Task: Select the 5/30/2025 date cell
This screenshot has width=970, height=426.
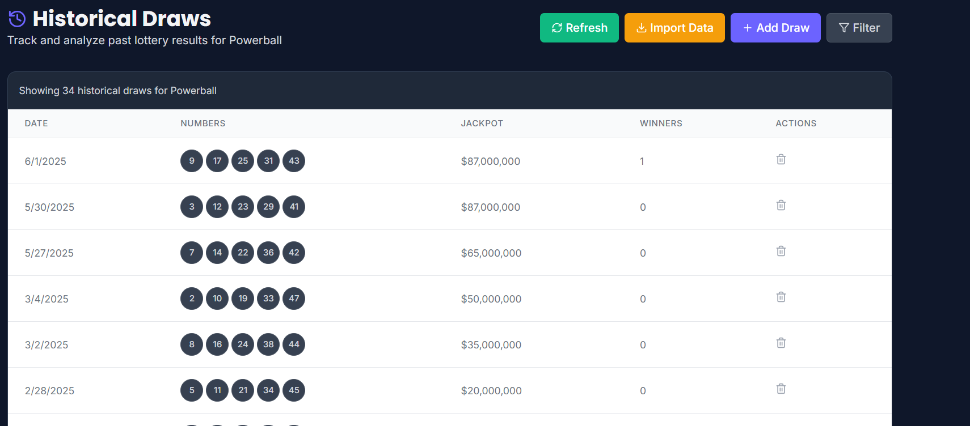Action: coord(49,207)
